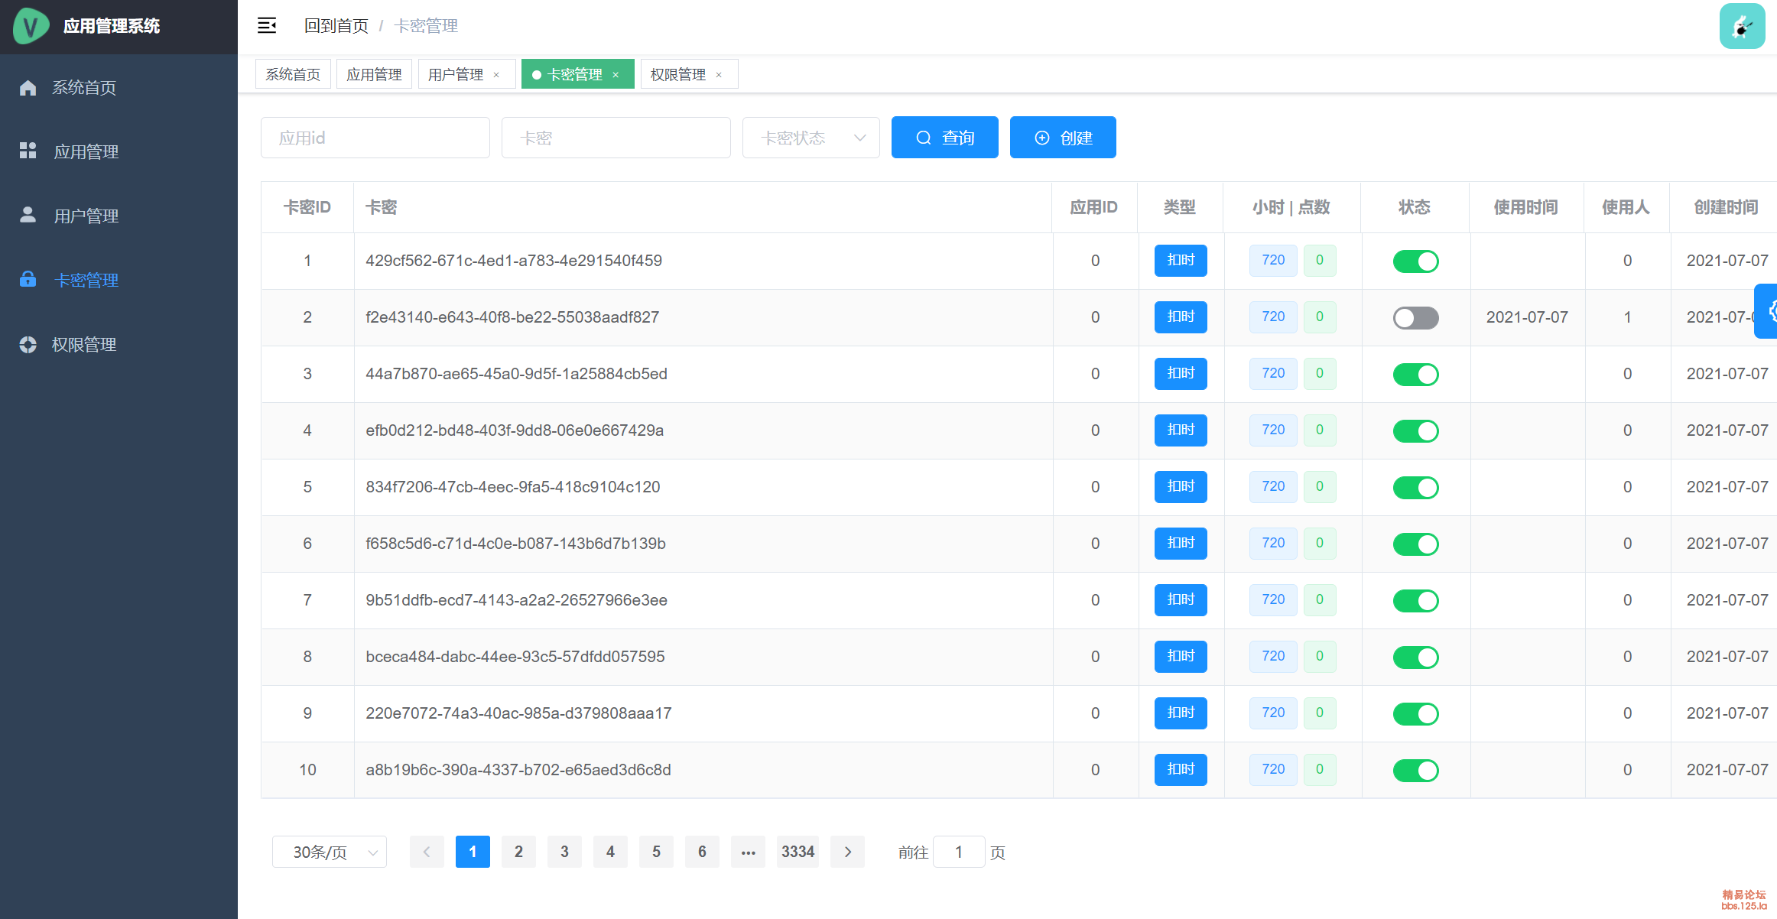This screenshot has height=919, width=1777.
Task: Click the sidebar collapse hamburger icon
Action: [x=267, y=26]
